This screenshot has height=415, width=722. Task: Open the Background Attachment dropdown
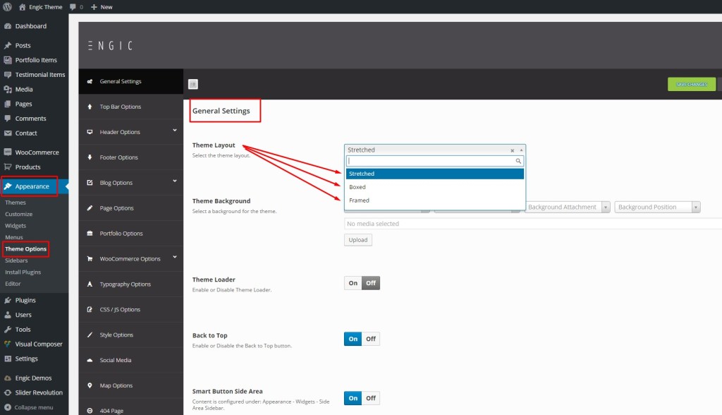tap(568, 207)
